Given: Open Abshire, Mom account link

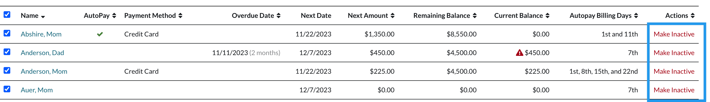Looking at the screenshot, I should (41, 34).
